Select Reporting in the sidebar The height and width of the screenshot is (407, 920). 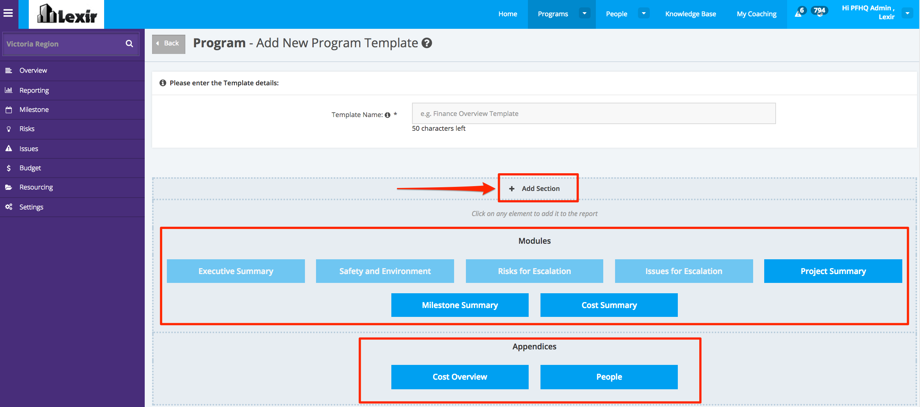pyautogui.click(x=34, y=90)
